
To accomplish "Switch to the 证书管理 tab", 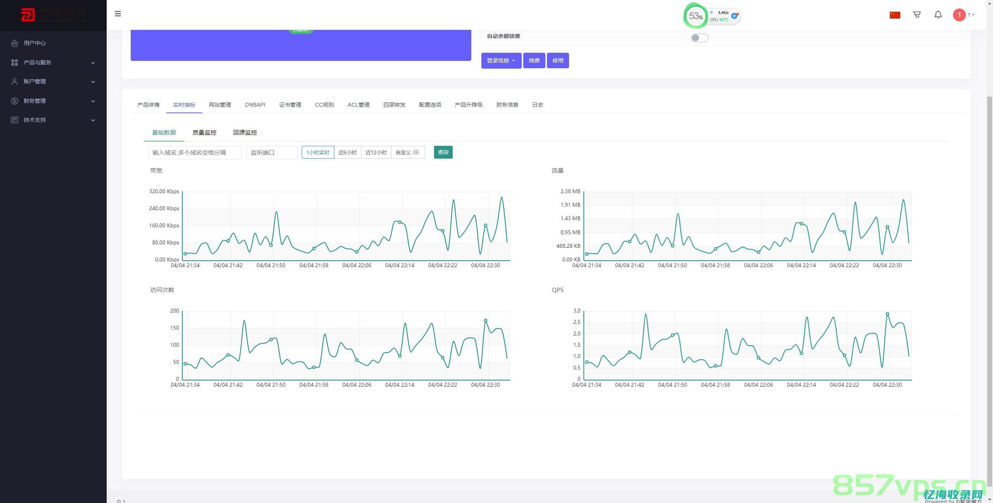I will pos(290,105).
